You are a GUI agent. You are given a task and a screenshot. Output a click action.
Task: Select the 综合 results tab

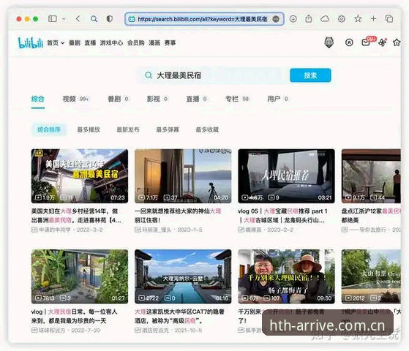[x=38, y=99]
